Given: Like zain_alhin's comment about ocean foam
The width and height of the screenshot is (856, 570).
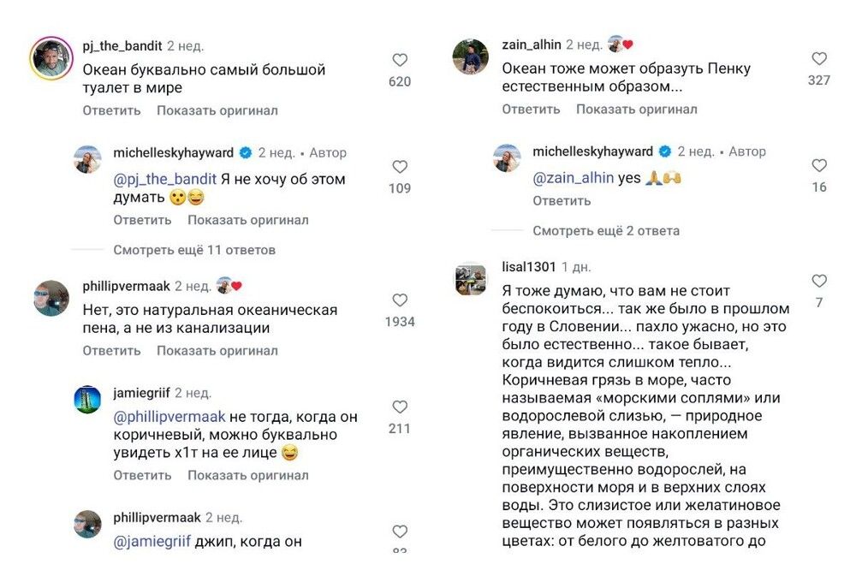Looking at the screenshot, I should [819, 59].
